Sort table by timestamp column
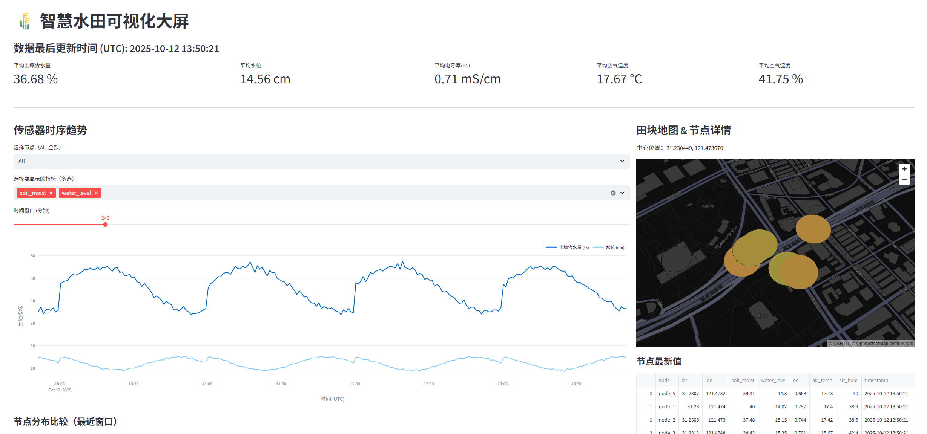The height and width of the screenshot is (434, 927). point(876,380)
